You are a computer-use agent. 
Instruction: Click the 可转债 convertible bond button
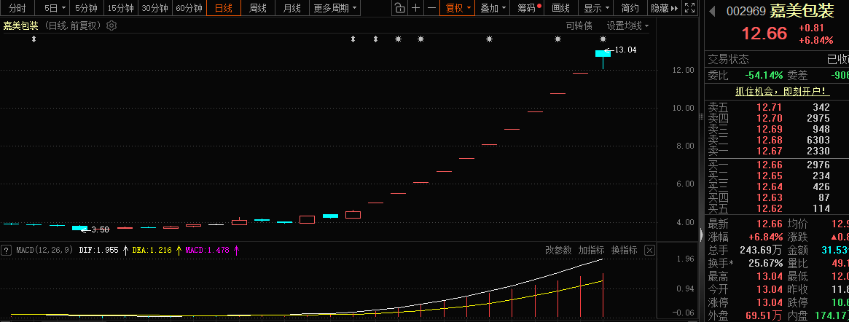coord(579,25)
